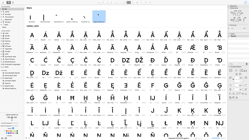Click the Copy layer button
This screenshot has width=249, height=140.
[231, 64]
